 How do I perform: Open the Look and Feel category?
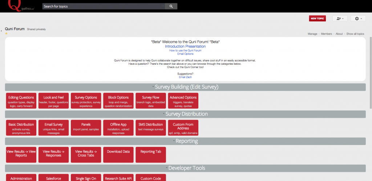(54, 101)
